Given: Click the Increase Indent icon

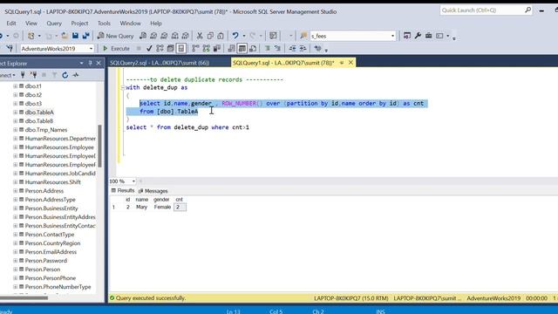Looking at the screenshot, I should [x=303, y=49].
